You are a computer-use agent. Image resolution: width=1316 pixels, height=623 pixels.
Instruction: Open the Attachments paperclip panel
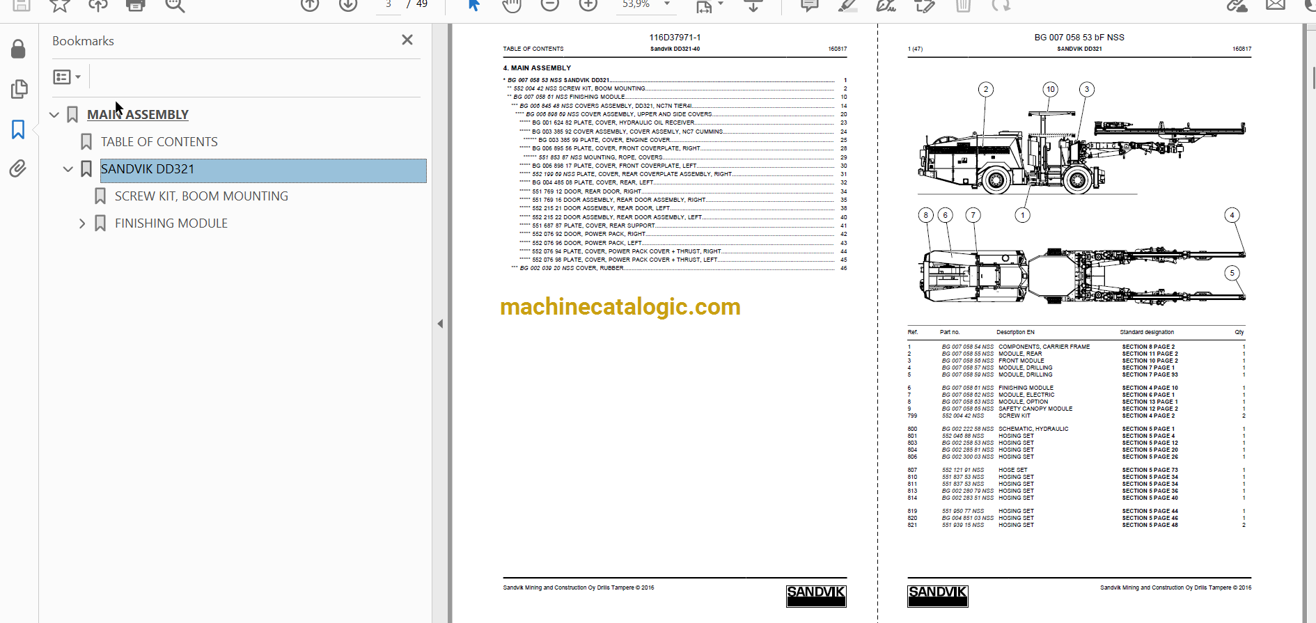[18, 168]
